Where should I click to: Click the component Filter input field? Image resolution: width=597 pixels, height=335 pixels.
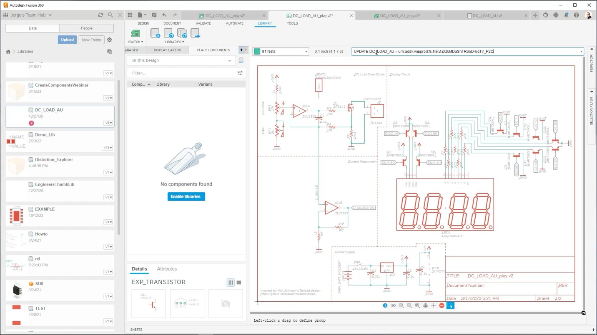[181, 73]
